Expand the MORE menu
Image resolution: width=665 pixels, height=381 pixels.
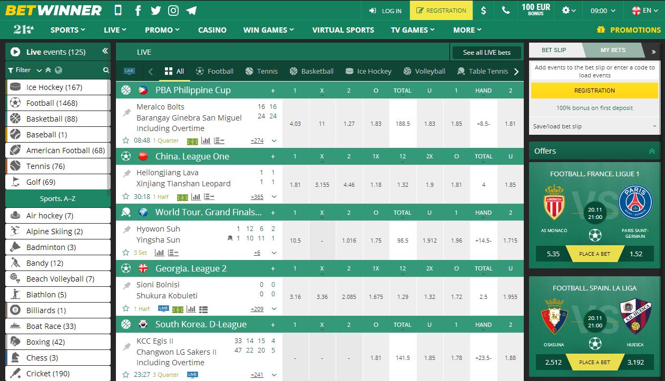pos(467,30)
